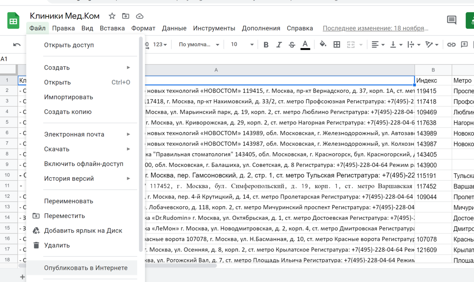Open the comments history icon
Viewport: 474px width, 282px height.
[451, 20]
